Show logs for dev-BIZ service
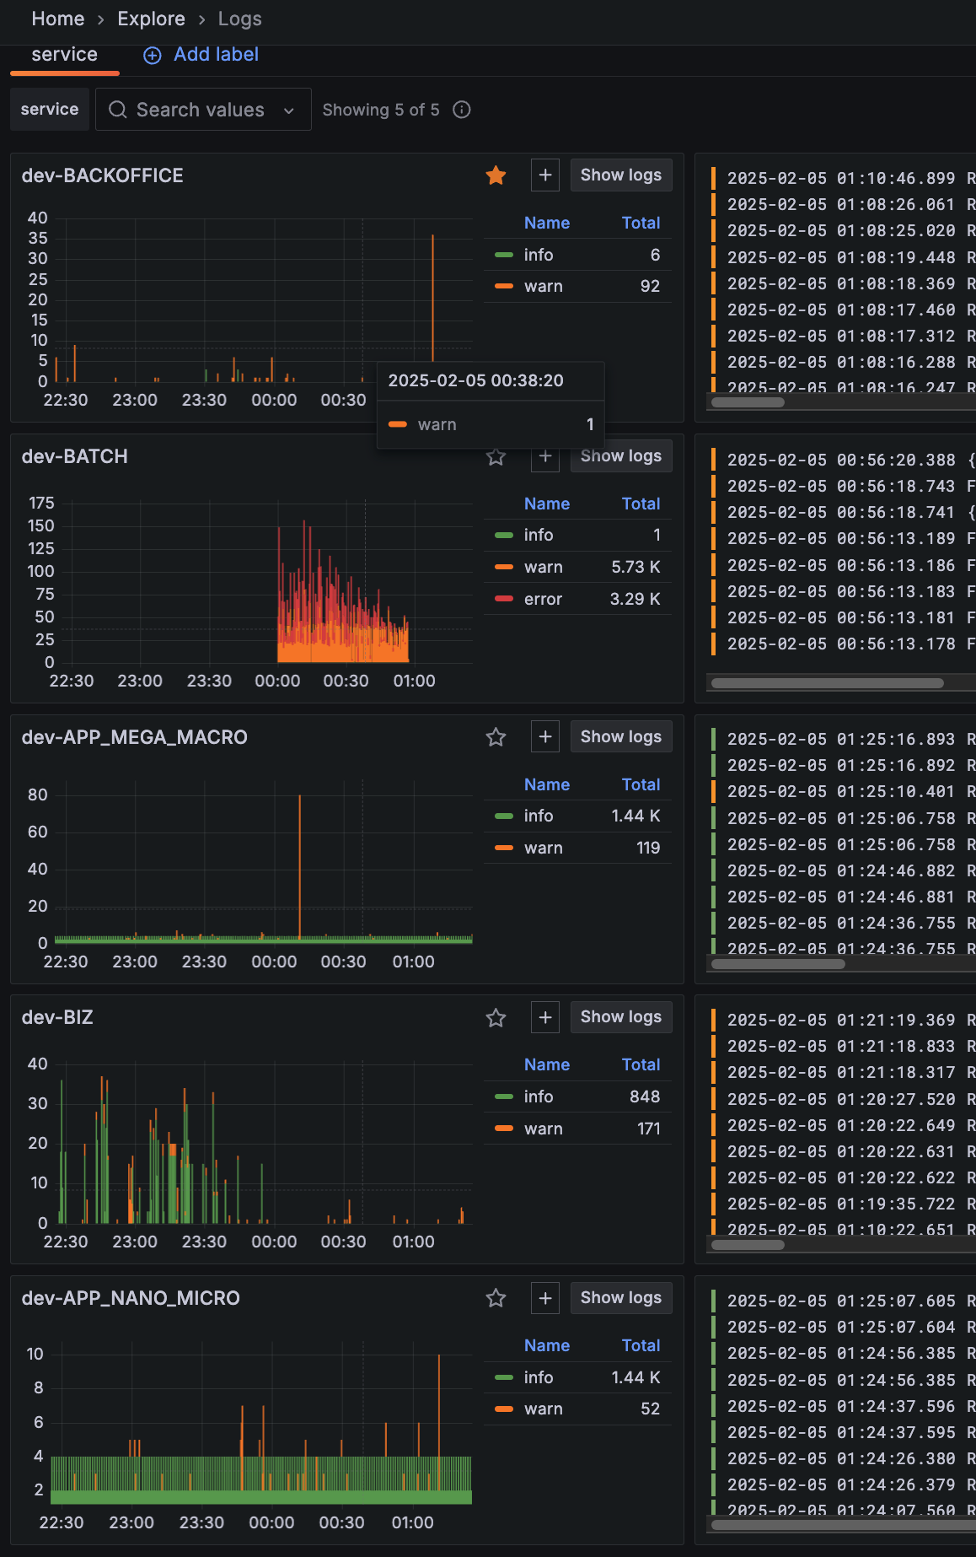This screenshot has width=976, height=1557. point(621,1017)
